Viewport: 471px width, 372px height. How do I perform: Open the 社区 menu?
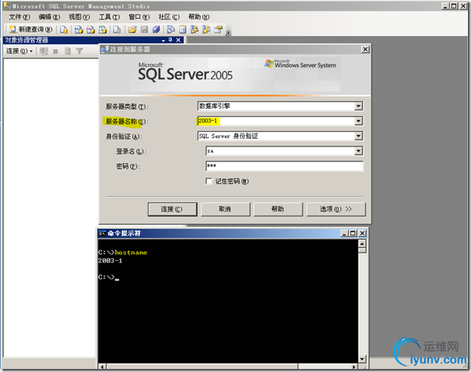(169, 17)
